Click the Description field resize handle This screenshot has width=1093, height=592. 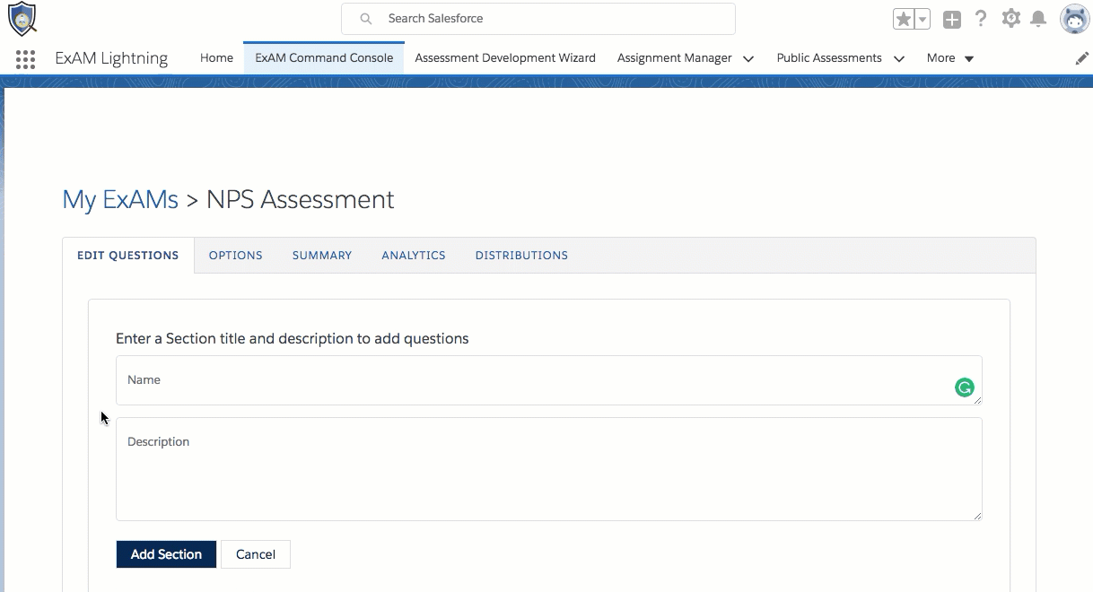point(977,516)
